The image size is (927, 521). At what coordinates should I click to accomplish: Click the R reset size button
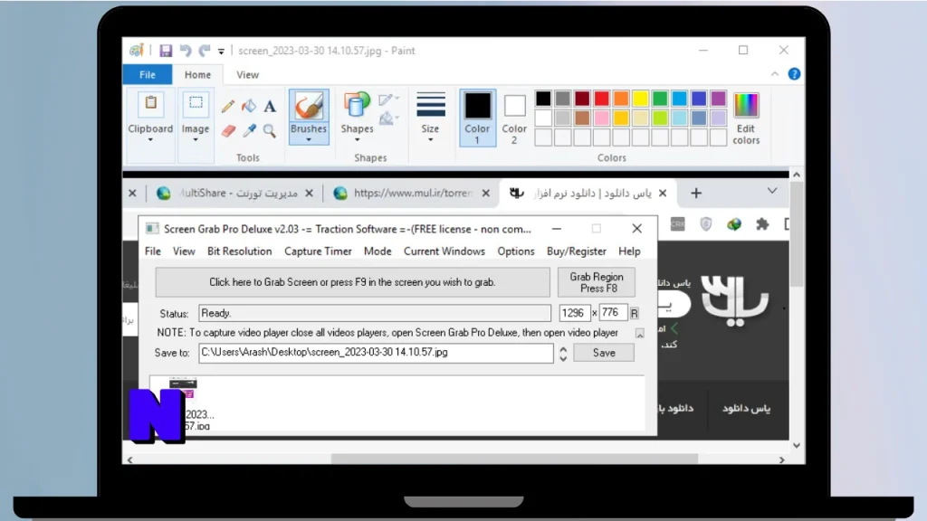[x=635, y=314]
